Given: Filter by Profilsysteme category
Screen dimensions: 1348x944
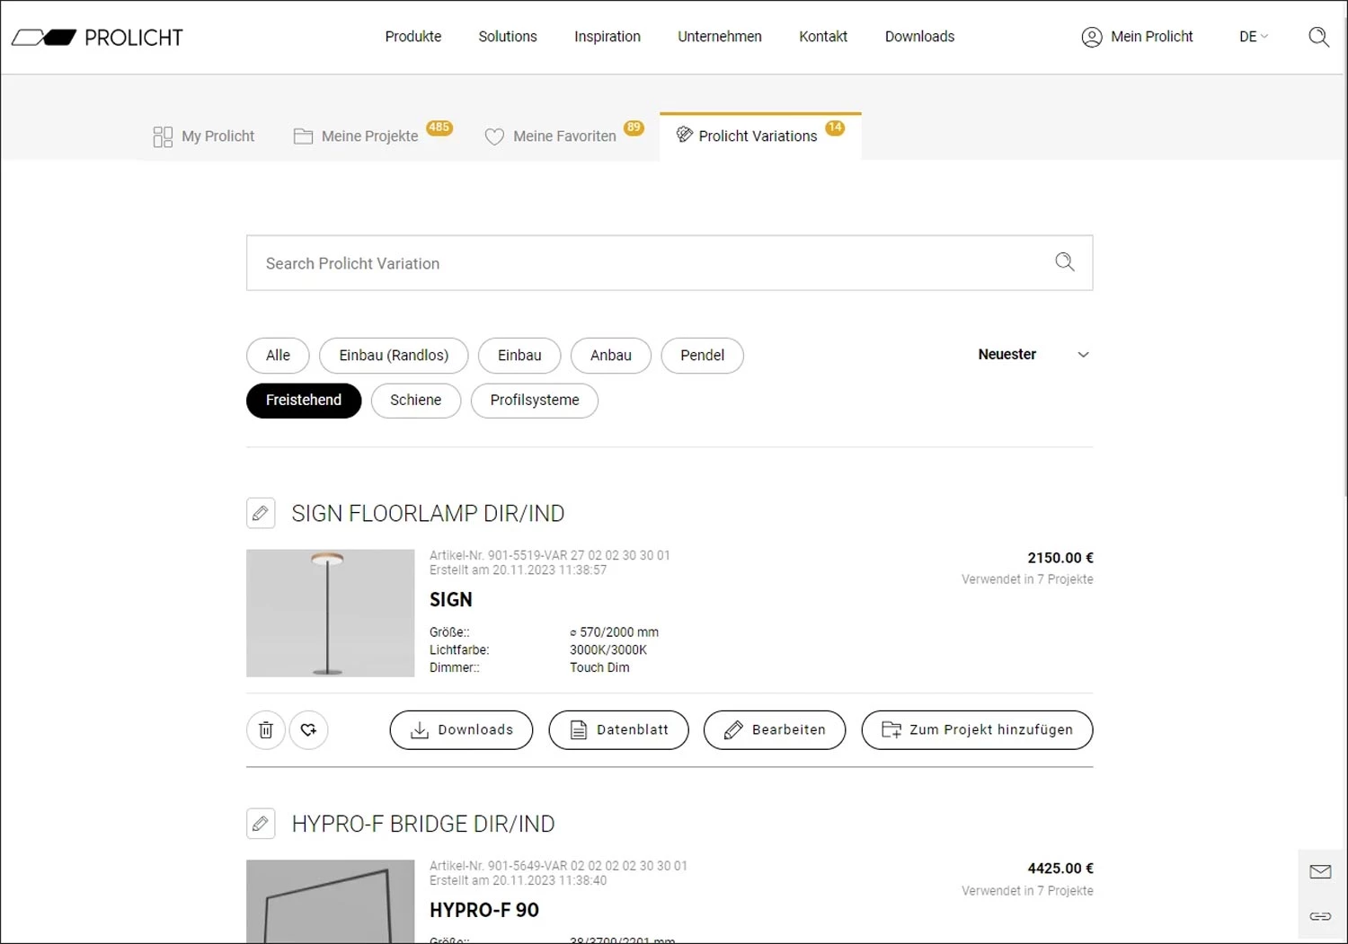Looking at the screenshot, I should point(535,401).
